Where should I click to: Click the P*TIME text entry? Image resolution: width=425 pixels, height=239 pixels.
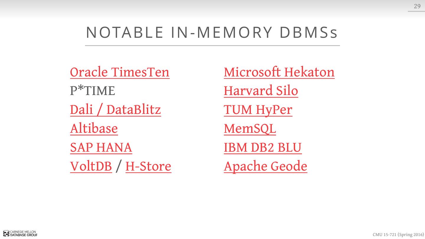click(92, 91)
